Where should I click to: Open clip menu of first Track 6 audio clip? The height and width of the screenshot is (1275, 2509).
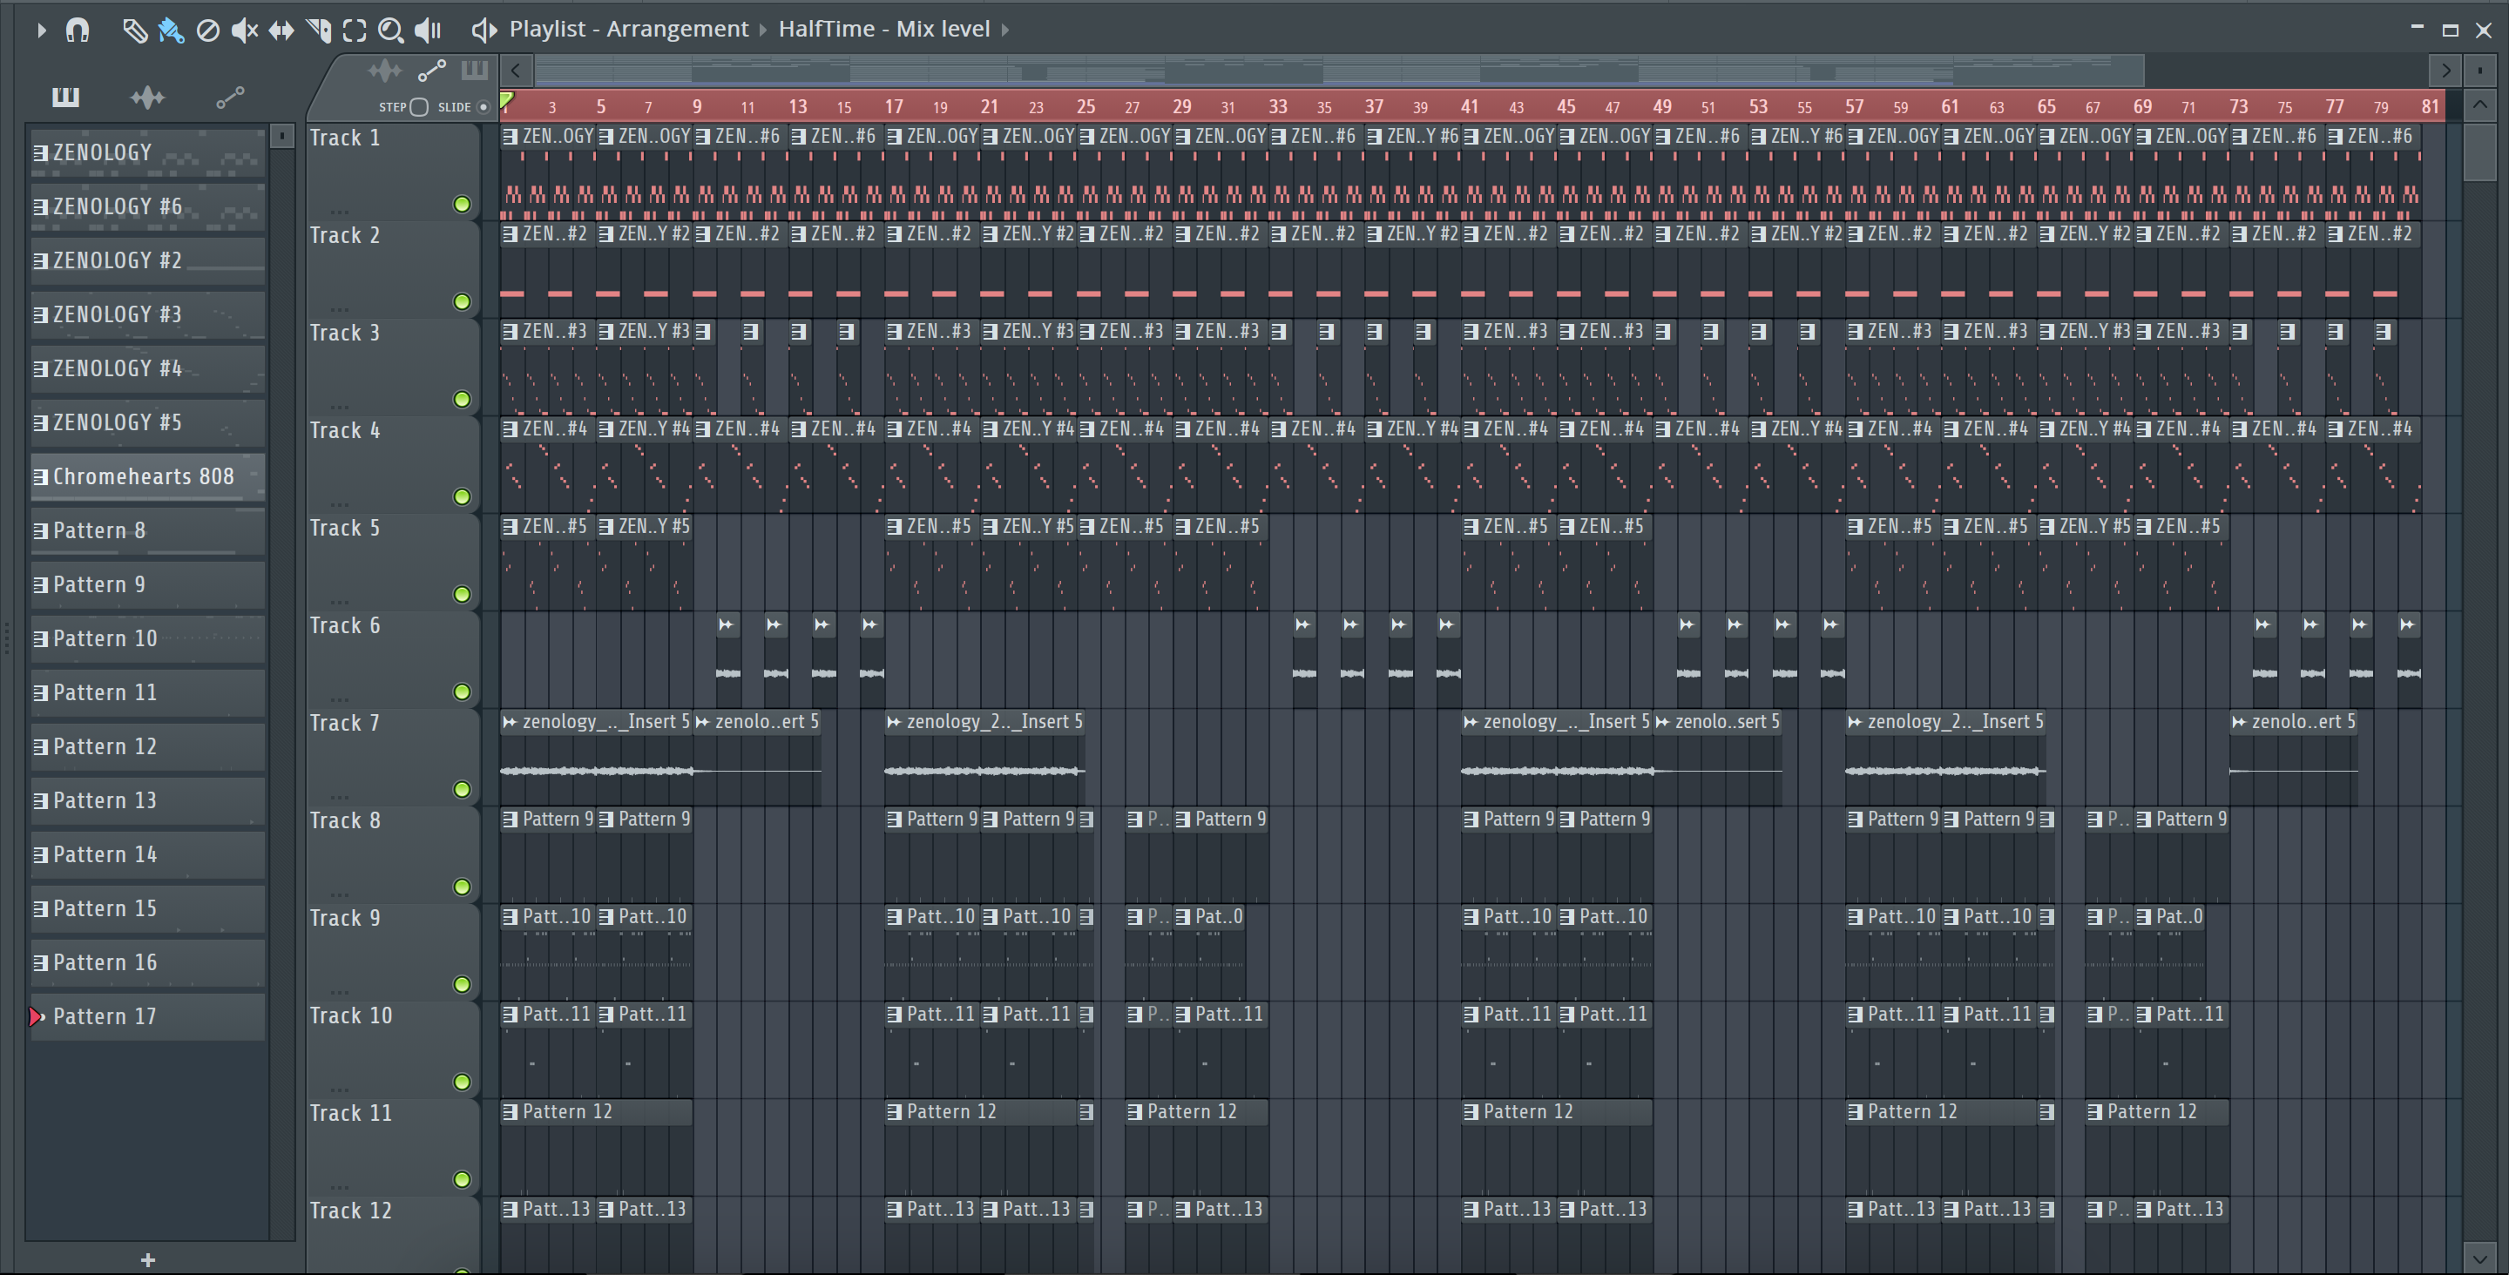coord(726,624)
